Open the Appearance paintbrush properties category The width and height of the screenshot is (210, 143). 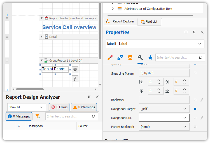click(110, 57)
